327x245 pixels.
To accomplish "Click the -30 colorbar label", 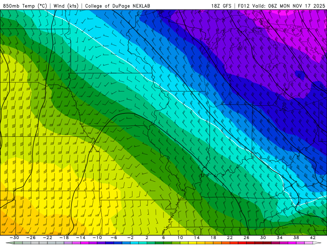I will coord(14,238).
